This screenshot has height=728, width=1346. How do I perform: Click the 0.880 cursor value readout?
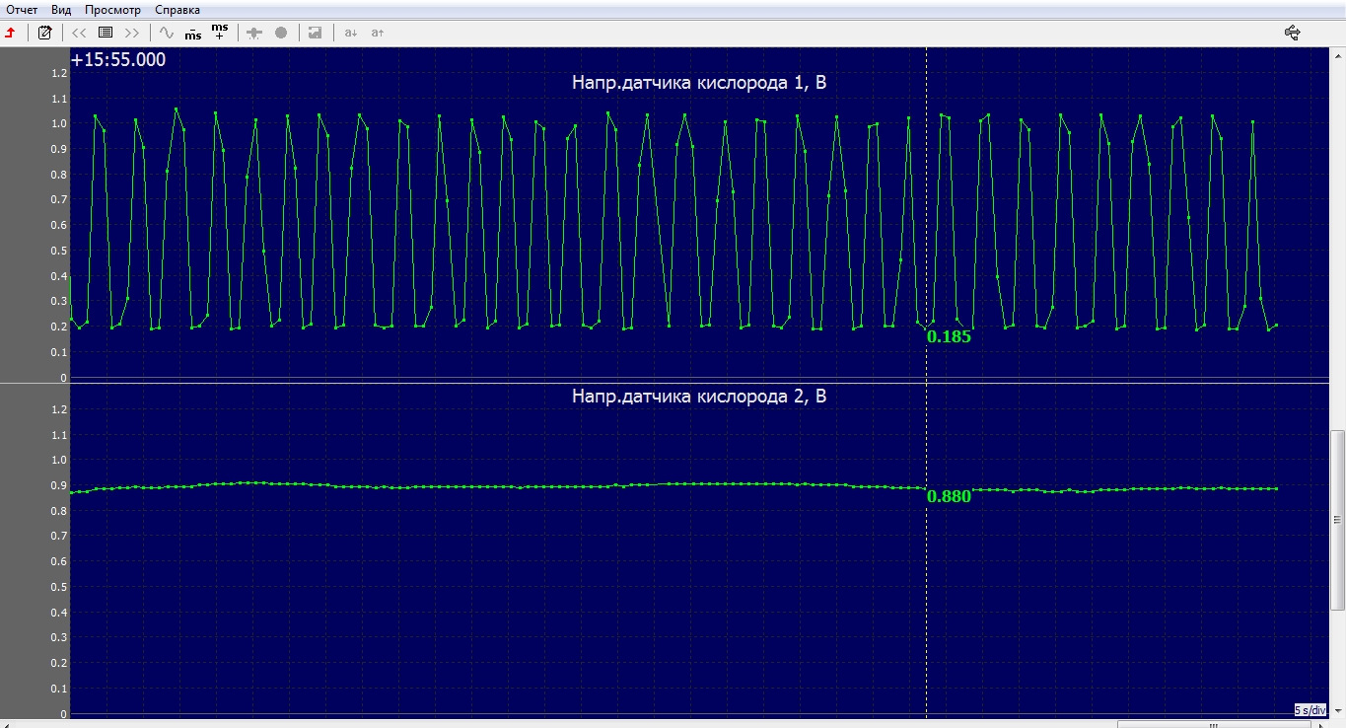pyautogui.click(x=950, y=496)
